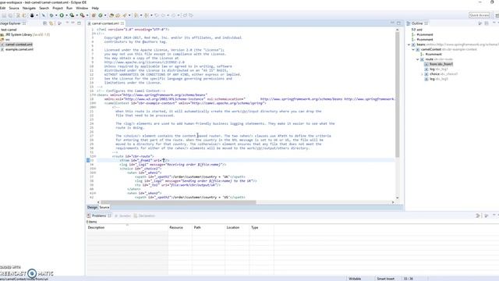
Task: Click the Run with Coverage icon
Action: pyautogui.click(x=72, y=16)
